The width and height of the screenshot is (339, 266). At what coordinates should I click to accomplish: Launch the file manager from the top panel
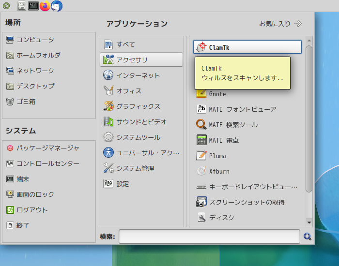coord(22,6)
